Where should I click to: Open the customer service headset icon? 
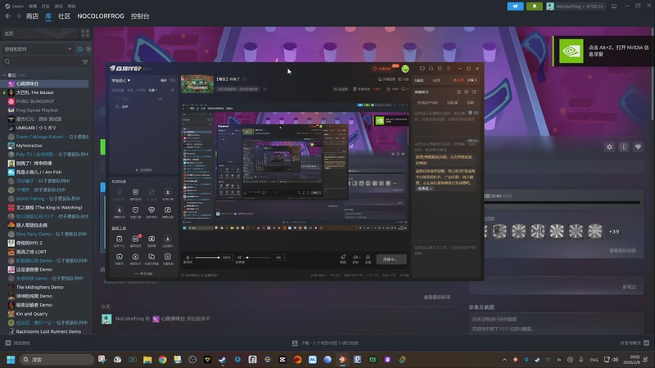431,69
